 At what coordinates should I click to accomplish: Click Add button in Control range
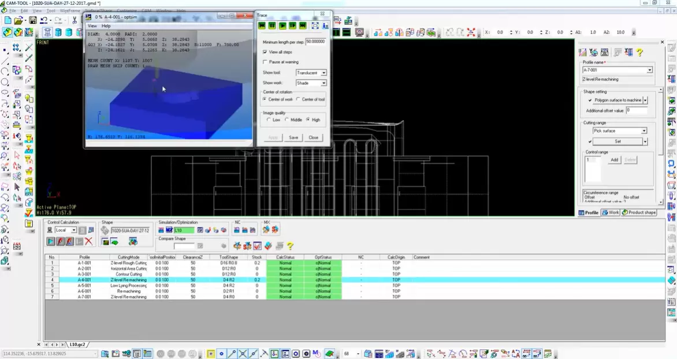tap(614, 160)
